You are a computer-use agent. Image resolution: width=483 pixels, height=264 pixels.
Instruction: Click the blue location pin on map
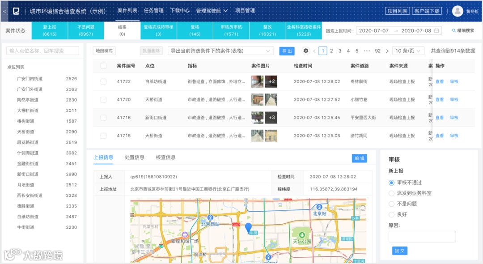pyautogui.click(x=248, y=228)
